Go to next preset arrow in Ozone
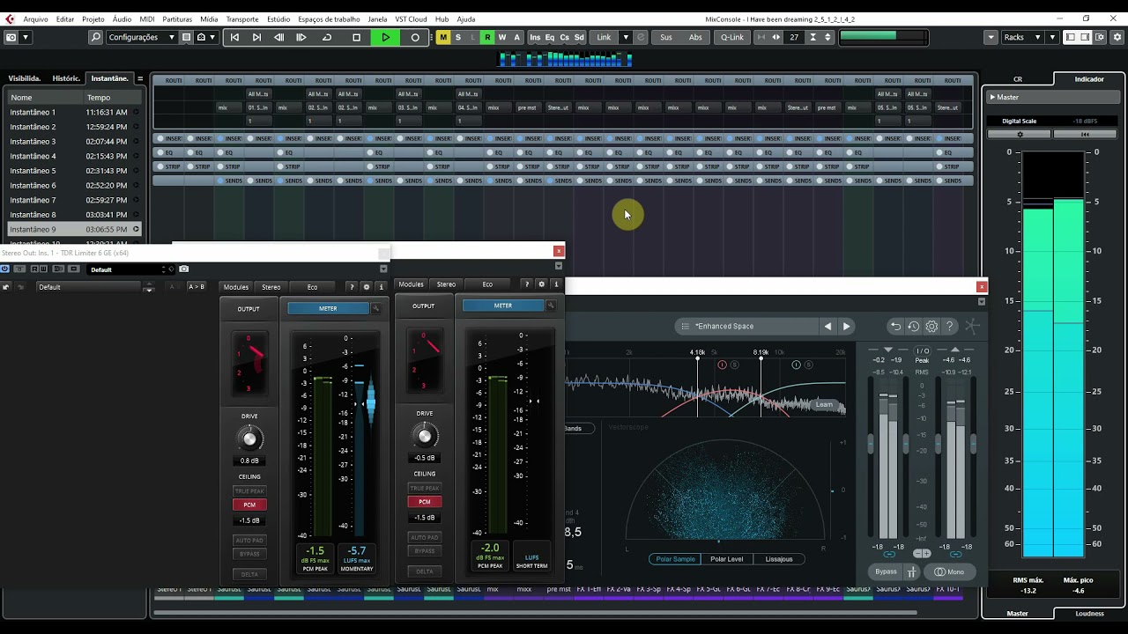 (846, 327)
